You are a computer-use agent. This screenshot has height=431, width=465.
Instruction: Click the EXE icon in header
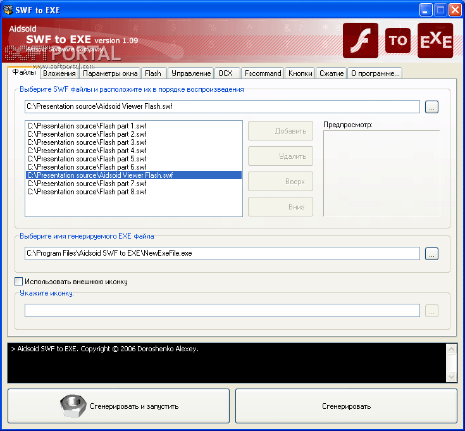pos(435,41)
